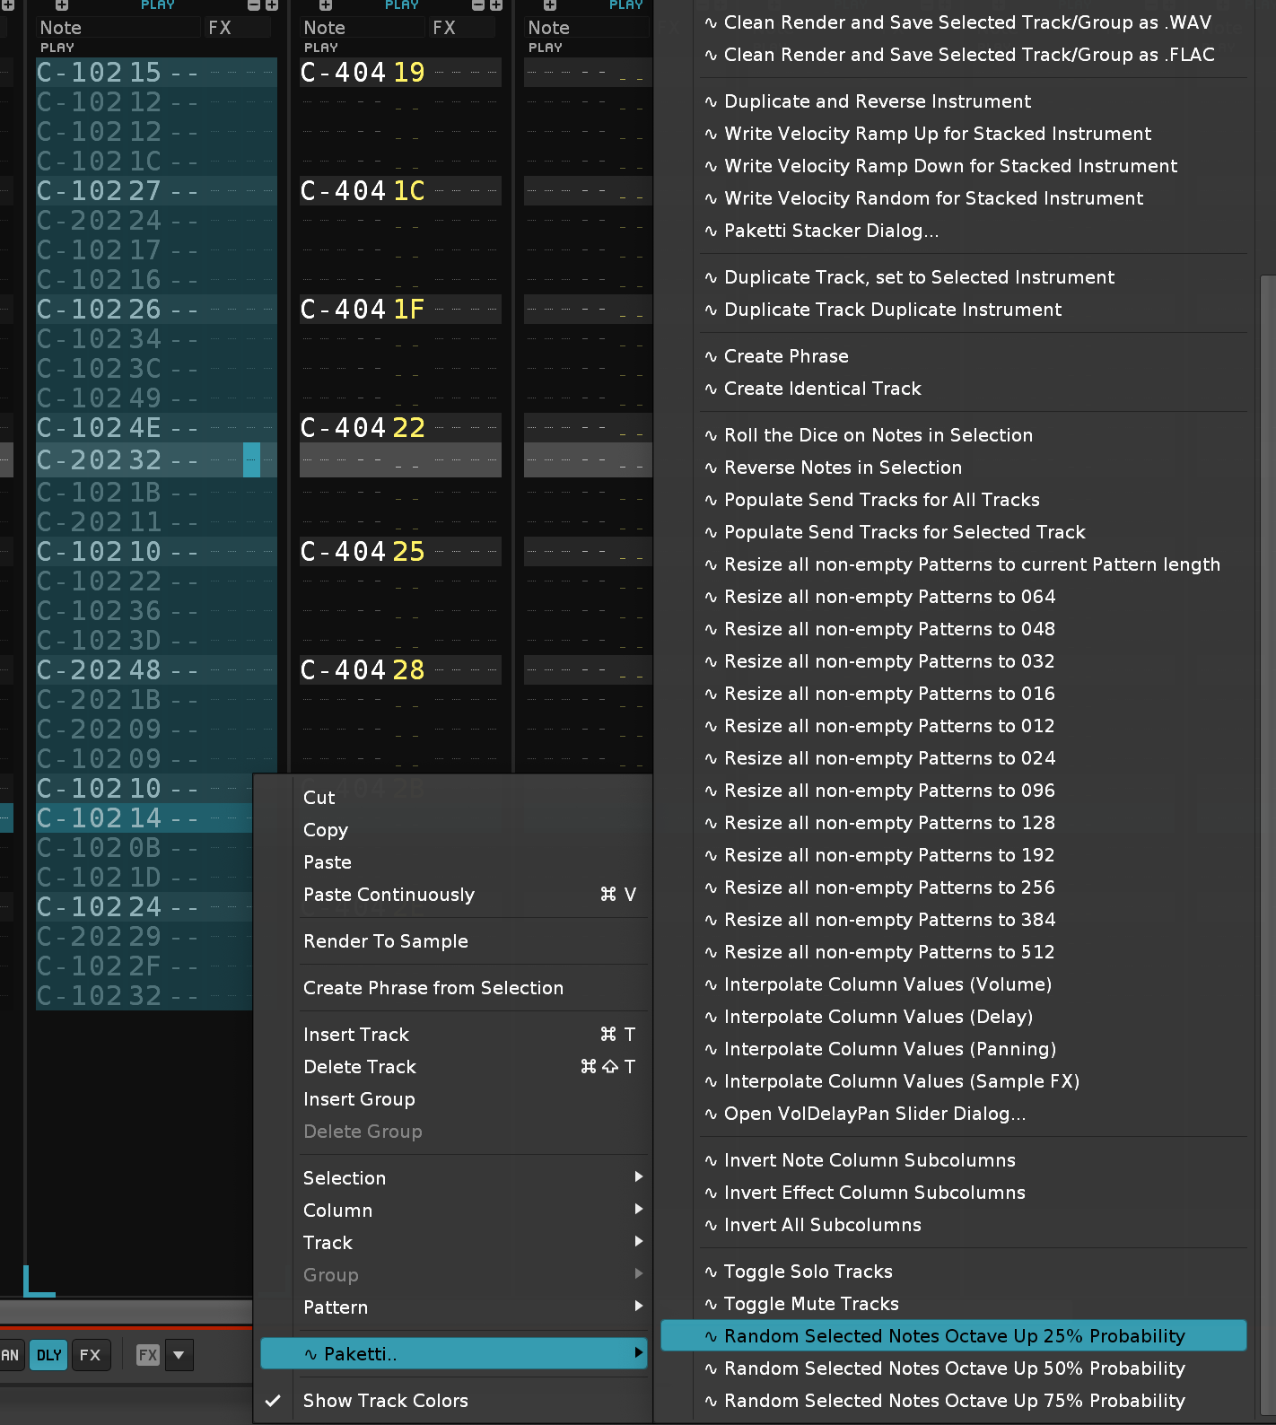The width and height of the screenshot is (1276, 1425).
Task: Click Random Selected Notes Octave Up 50% Probability
Action: click(x=954, y=1368)
